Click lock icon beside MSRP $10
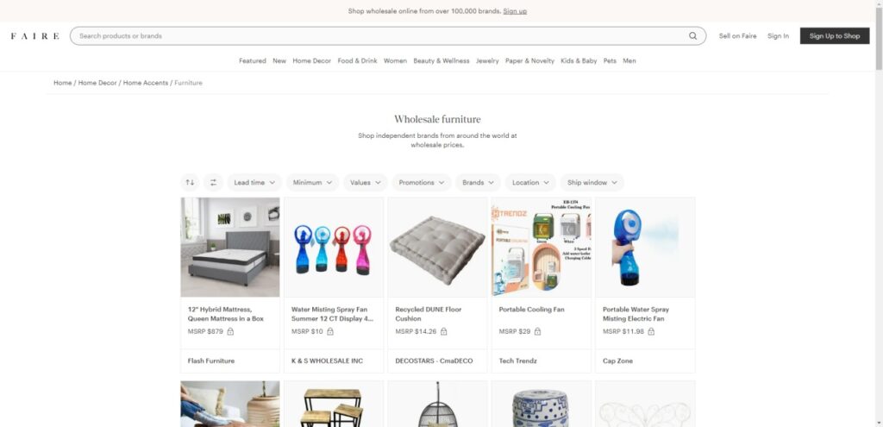This screenshot has height=427, width=883. click(330, 332)
